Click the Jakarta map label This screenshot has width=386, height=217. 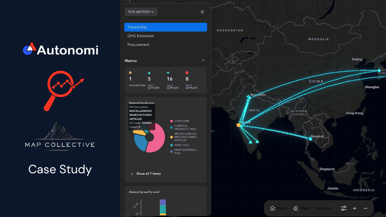click(x=332, y=188)
